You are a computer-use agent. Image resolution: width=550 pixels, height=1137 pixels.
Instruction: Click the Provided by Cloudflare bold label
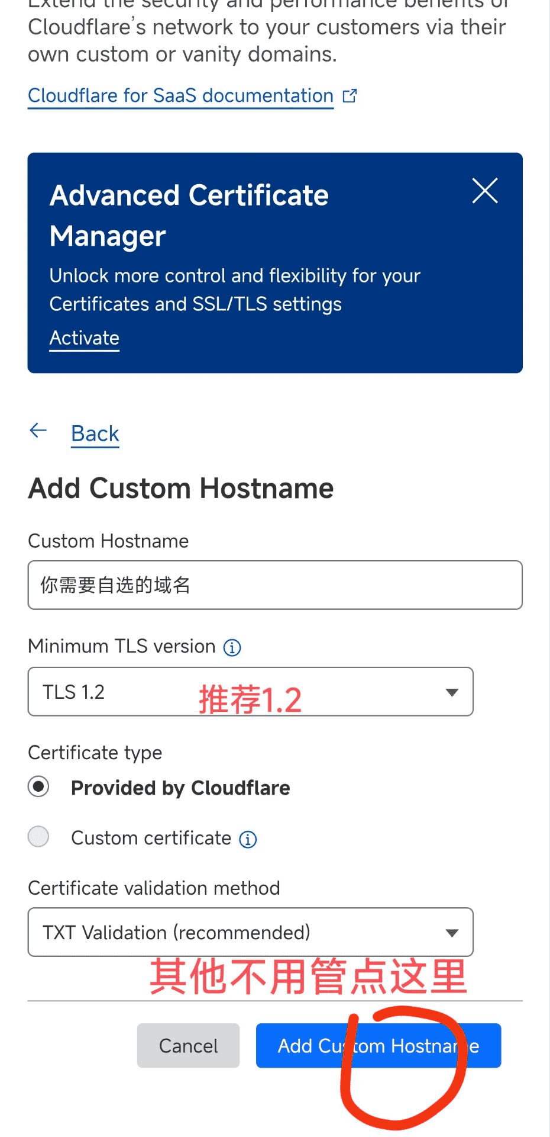coord(180,788)
